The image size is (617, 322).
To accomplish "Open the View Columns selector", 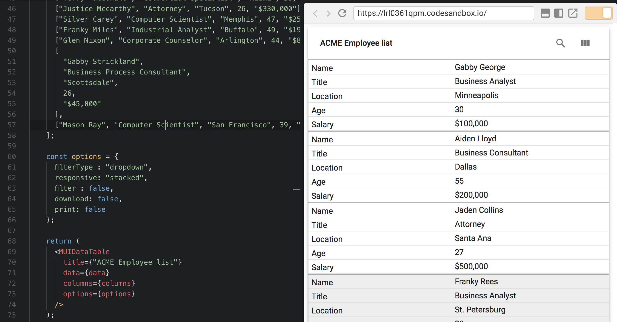I will (x=585, y=43).
